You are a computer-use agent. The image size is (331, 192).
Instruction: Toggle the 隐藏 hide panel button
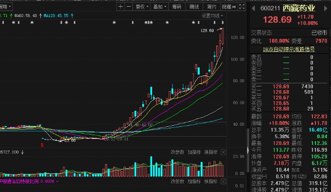[229, 7]
